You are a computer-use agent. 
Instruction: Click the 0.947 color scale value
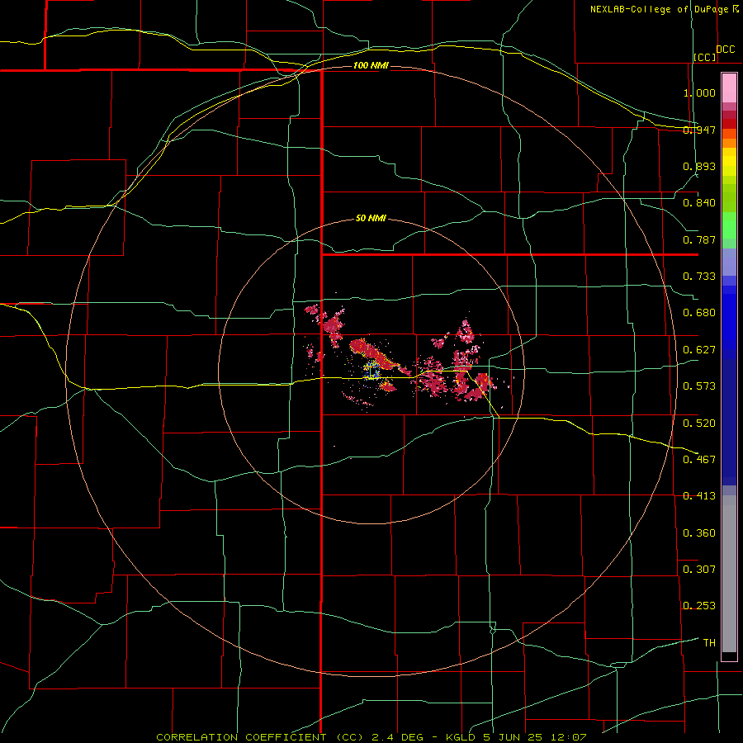coord(699,130)
